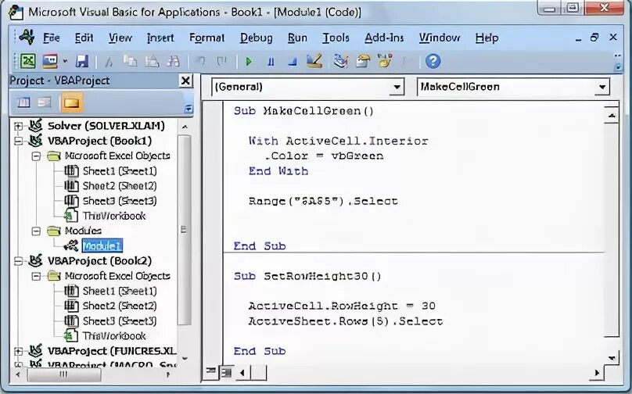The height and width of the screenshot is (394, 632).
Task: Open Visual Basic Help question mark icon
Action: (433, 61)
